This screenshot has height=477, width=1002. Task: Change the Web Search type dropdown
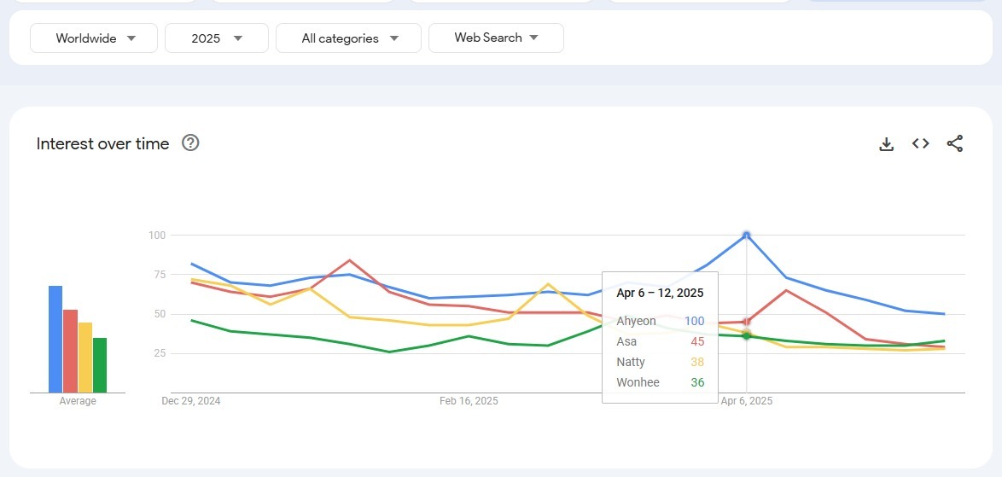496,38
